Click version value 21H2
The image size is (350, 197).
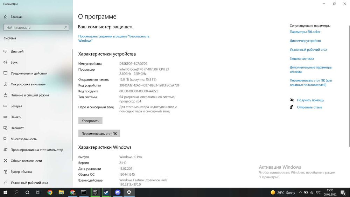[x=123, y=163]
